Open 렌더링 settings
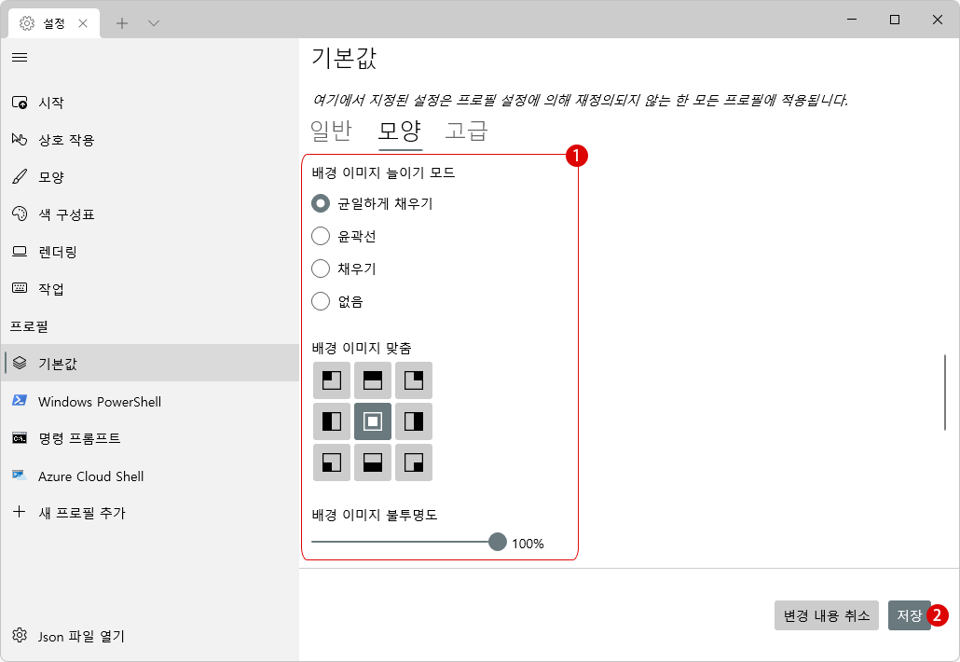The image size is (960, 662). click(150, 252)
